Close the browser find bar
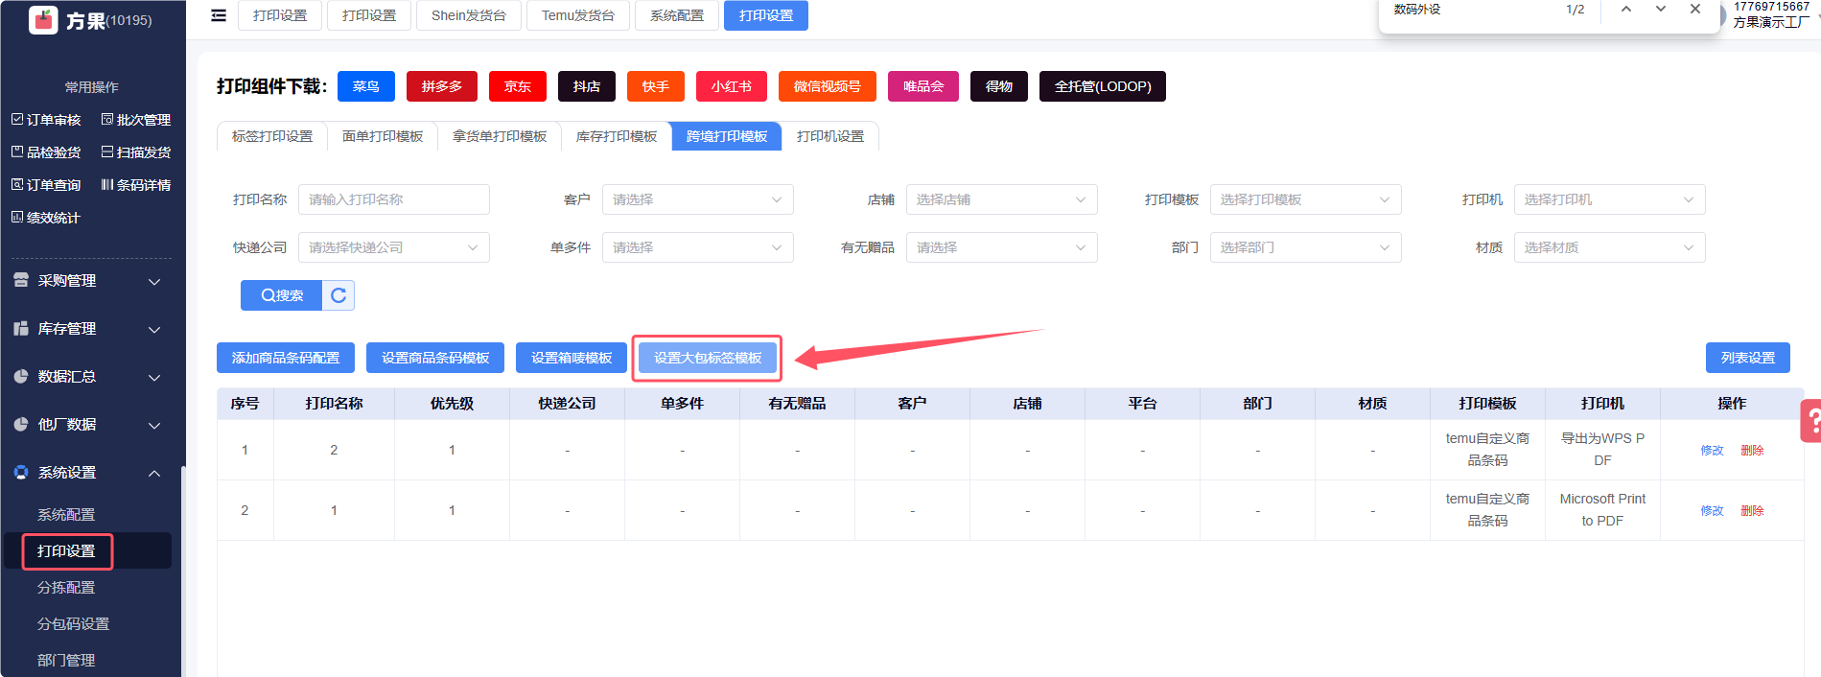Image resolution: width=1821 pixels, height=677 pixels. [x=1695, y=9]
